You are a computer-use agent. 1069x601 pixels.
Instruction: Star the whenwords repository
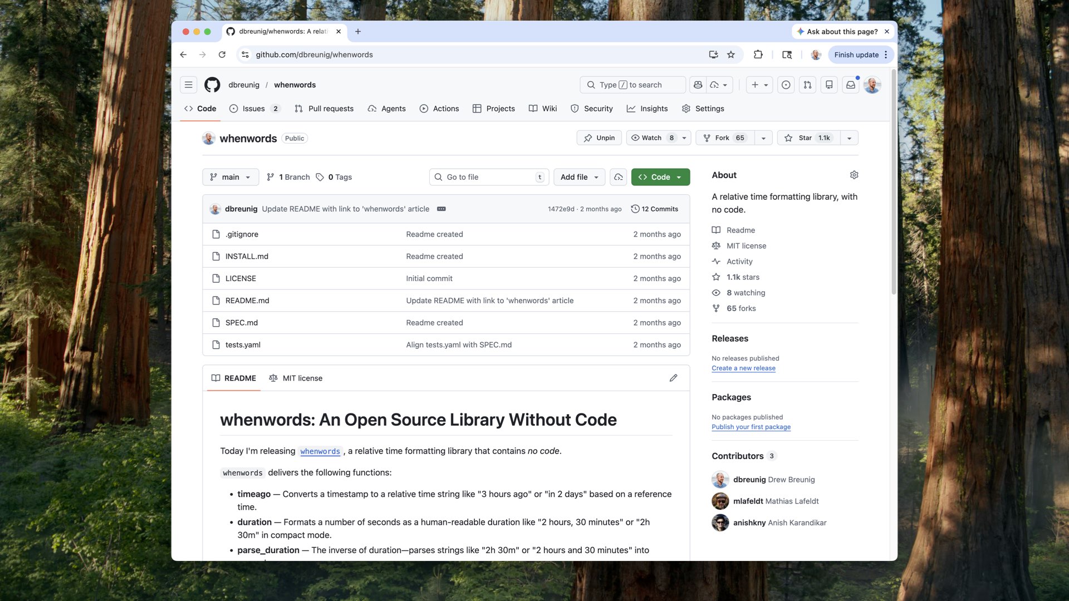click(805, 138)
